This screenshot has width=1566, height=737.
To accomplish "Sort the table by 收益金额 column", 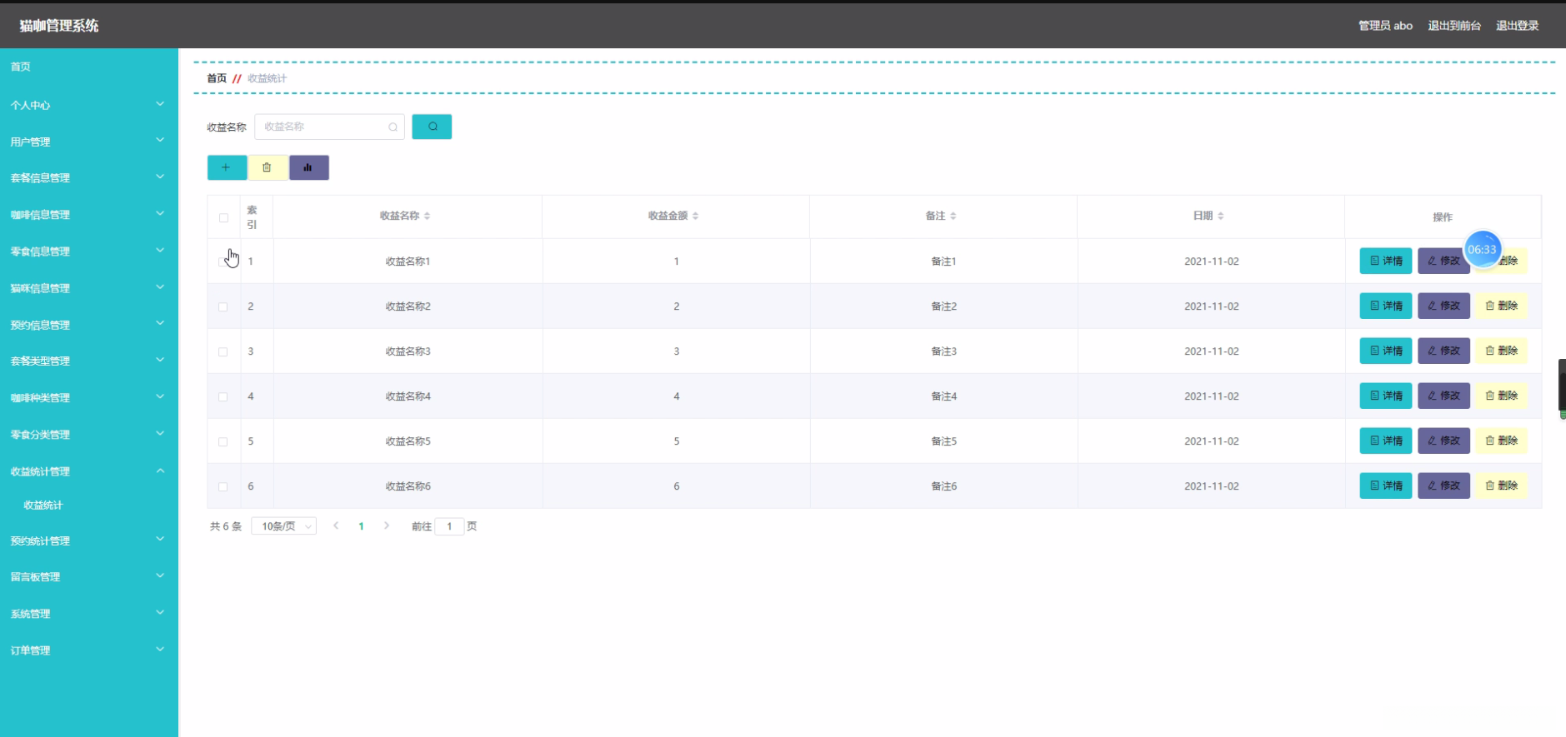I will (x=695, y=216).
